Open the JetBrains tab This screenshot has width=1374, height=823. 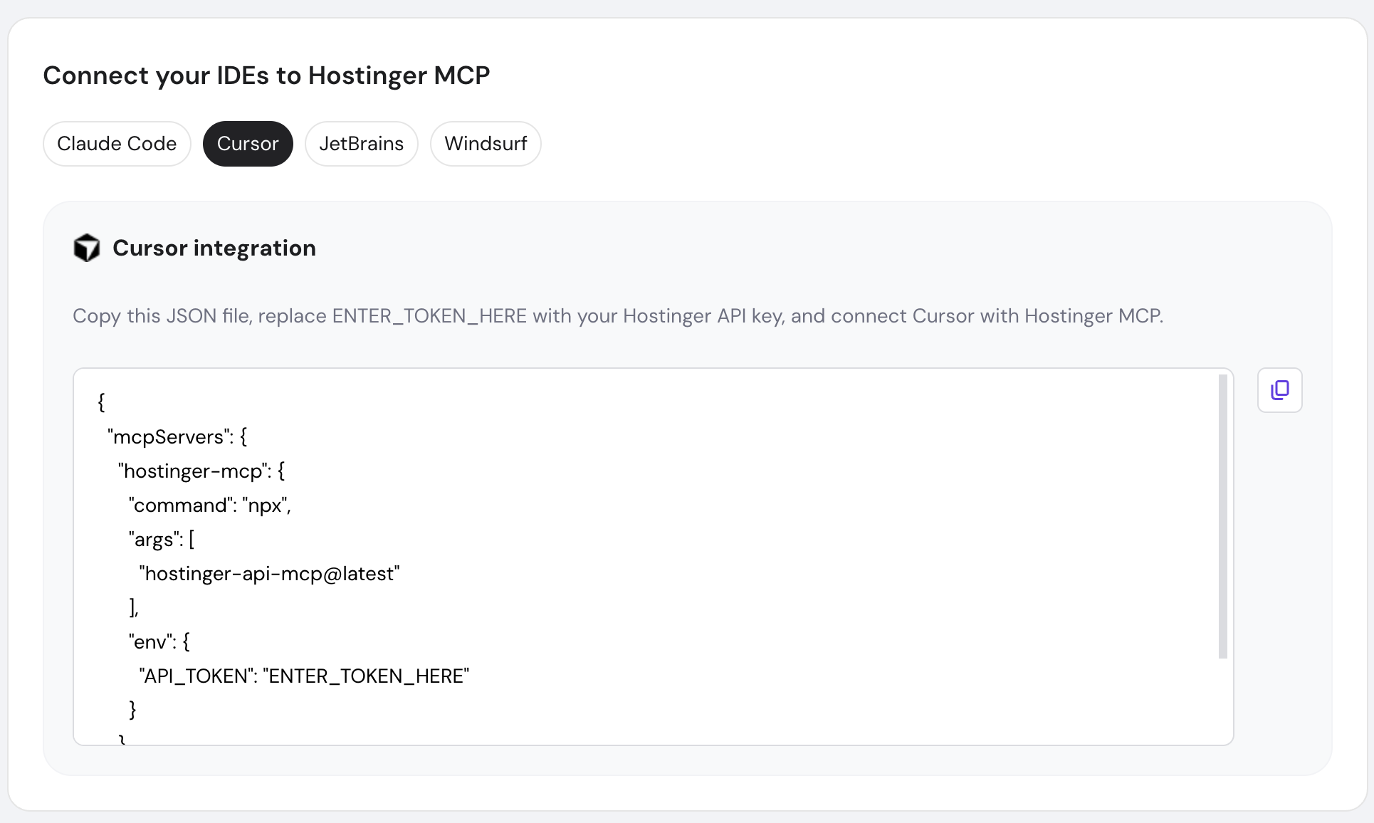361,144
